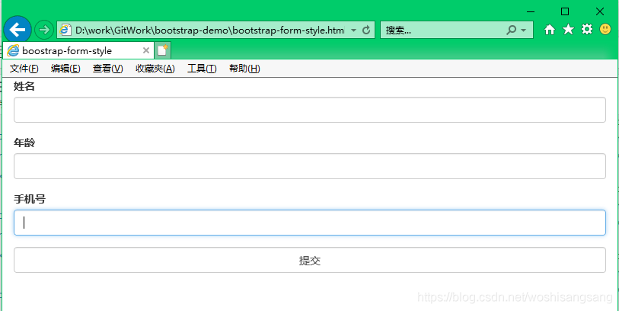Screen dimensions: 619x311
Task: Focus the 年龄 input field
Action: [x=310, y=166]
